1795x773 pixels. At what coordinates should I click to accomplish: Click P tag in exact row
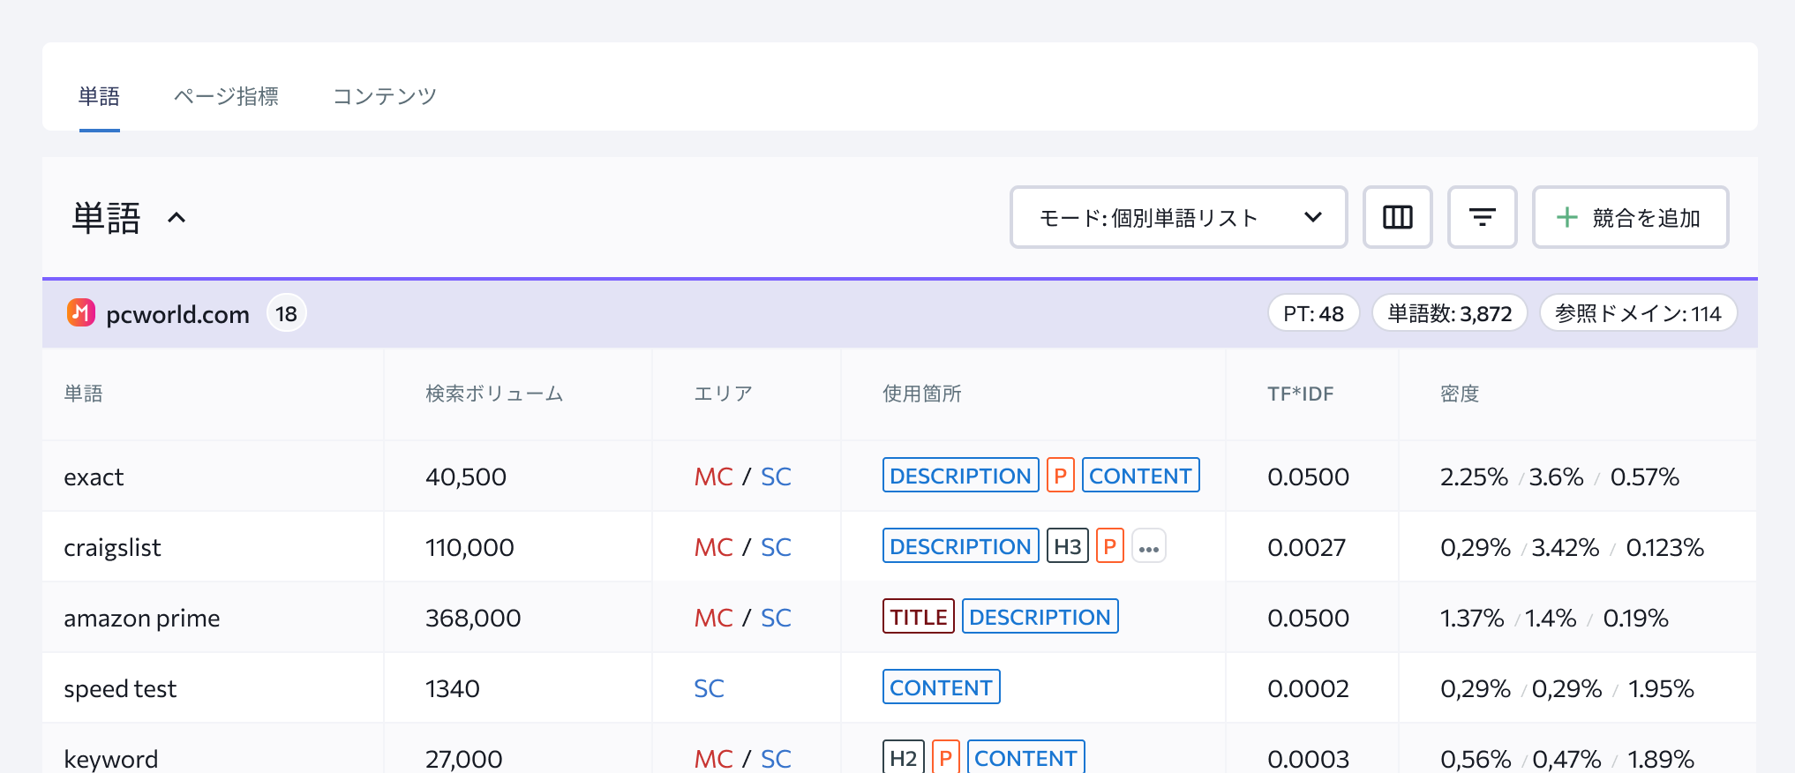(x=1060, y=476)
